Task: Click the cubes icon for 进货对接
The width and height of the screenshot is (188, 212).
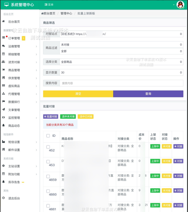Action: tap(4, 62)
